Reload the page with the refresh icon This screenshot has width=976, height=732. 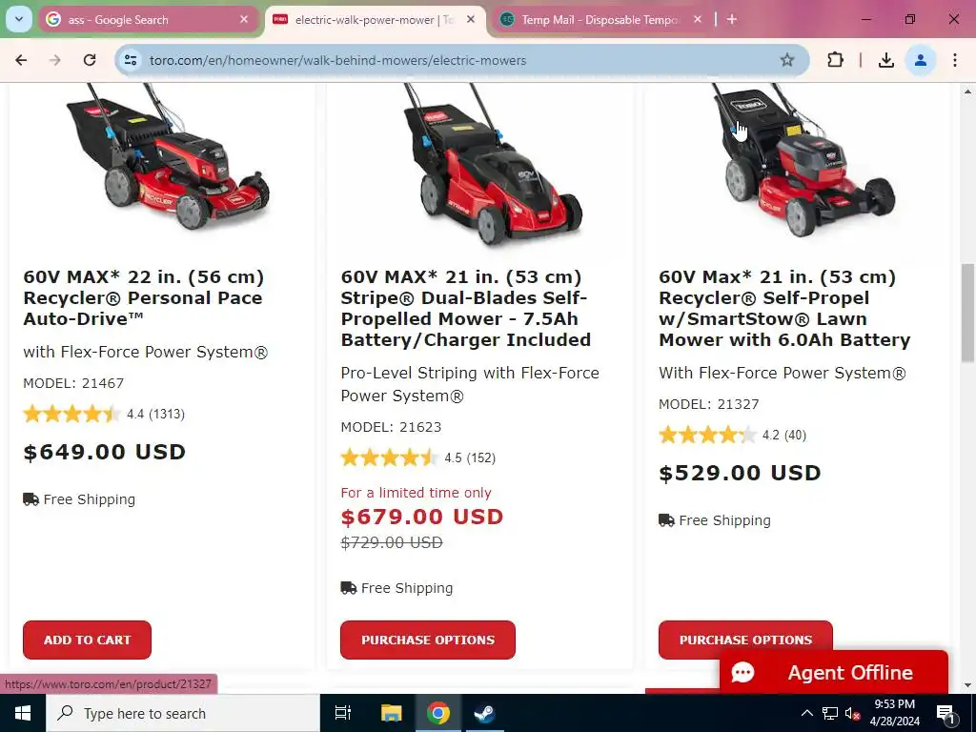pyautogui.click(x=90, y=60)
